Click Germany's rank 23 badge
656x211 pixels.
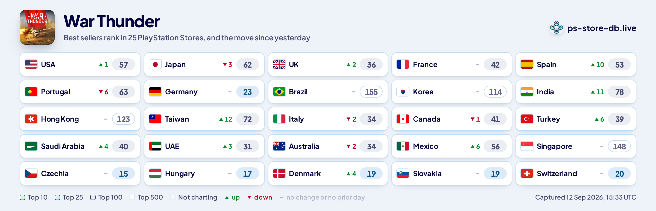[x=247, y=92]
